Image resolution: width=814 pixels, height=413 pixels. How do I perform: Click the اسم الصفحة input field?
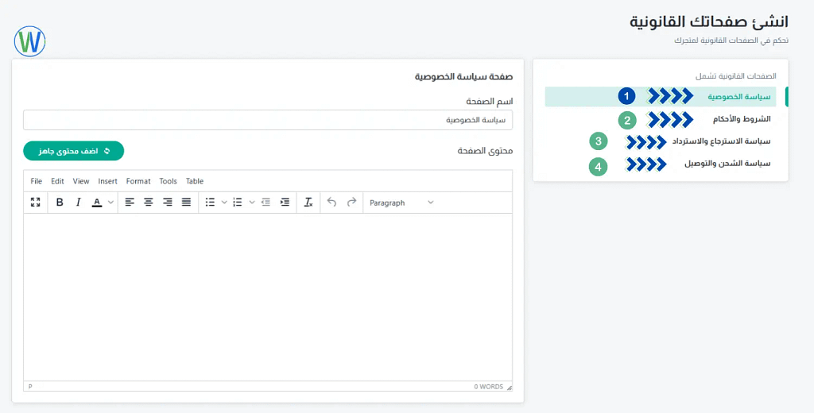pos(268,120)
